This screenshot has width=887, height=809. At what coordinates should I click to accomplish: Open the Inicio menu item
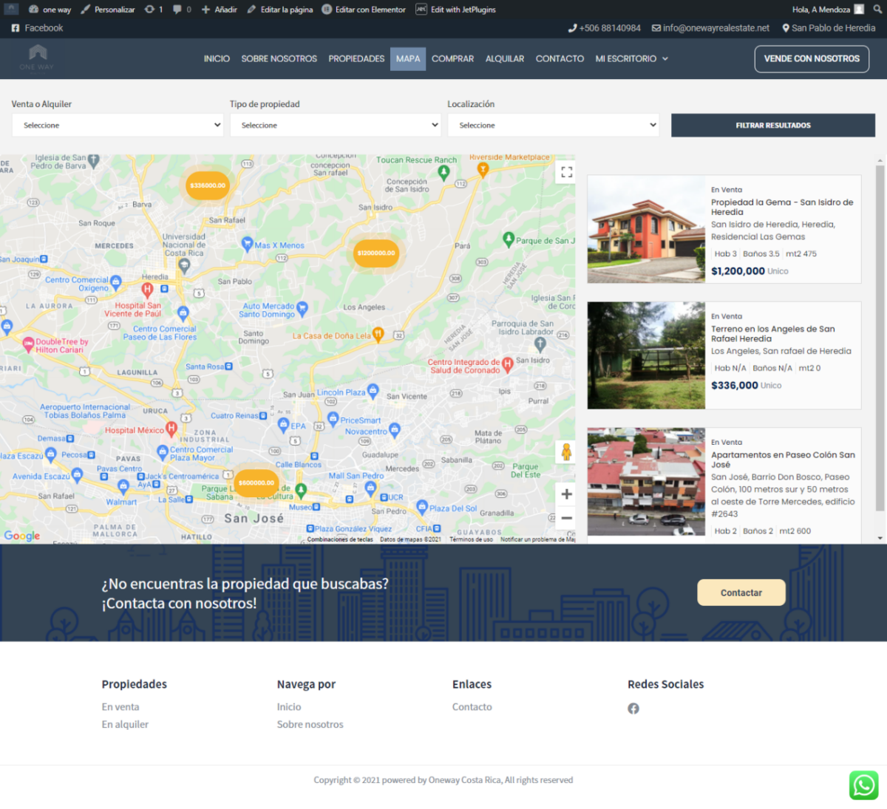(x=217, y=58)
